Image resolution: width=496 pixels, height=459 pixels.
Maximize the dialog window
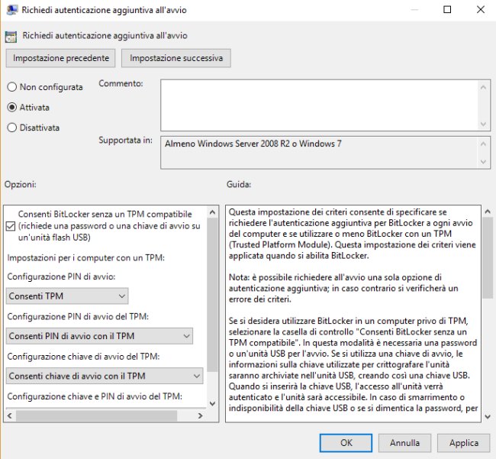tap(447, 10)
